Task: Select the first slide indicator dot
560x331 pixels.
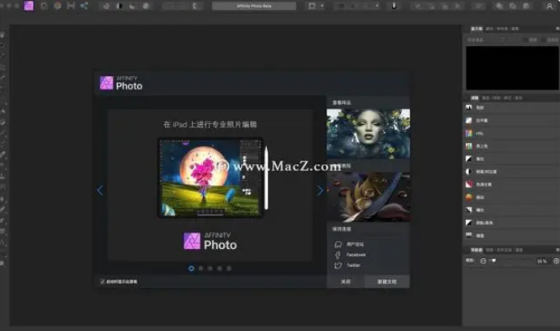Action: pyautogui.click(x=191, y=269)
